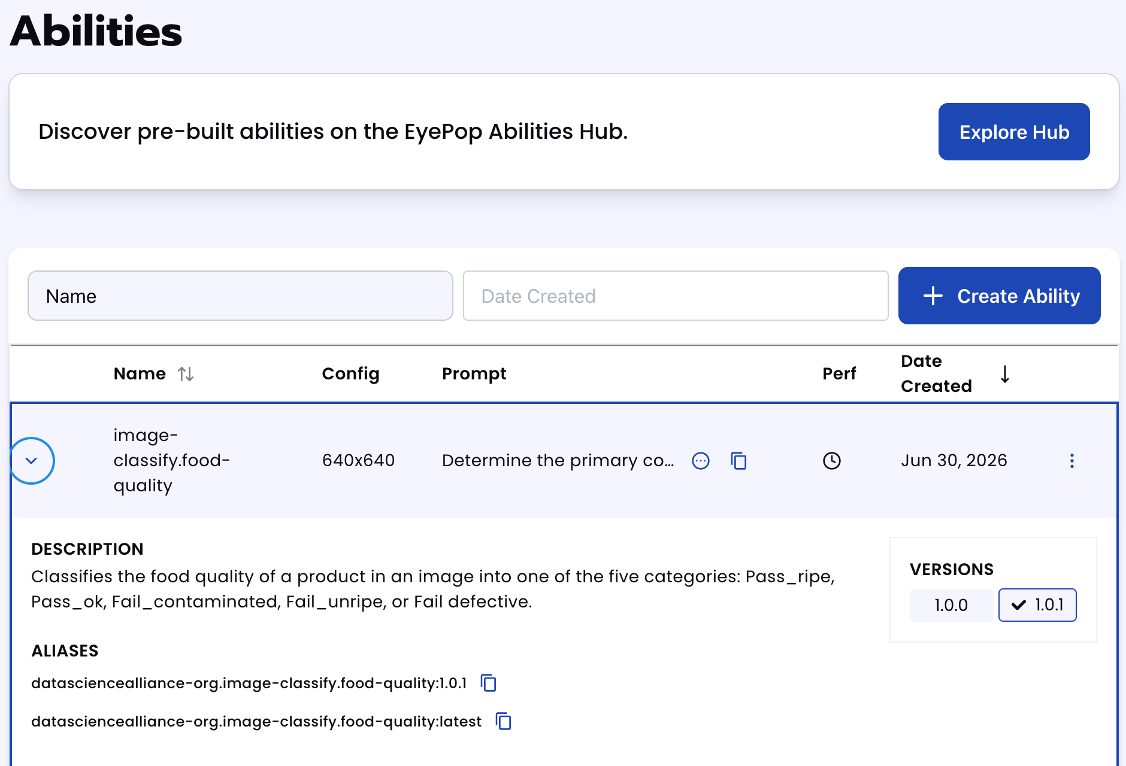Click the VERSIONS heading
1126x766 pixels.
[x=951, y=569]
